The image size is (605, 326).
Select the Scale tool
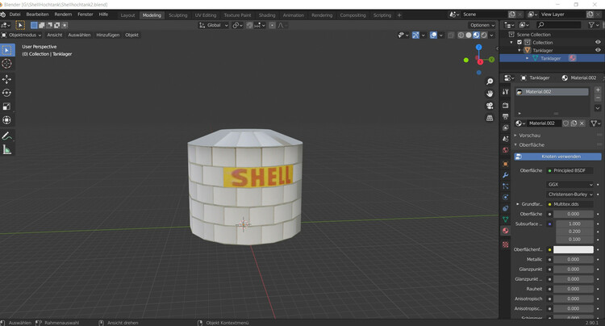tap(7, 107)
